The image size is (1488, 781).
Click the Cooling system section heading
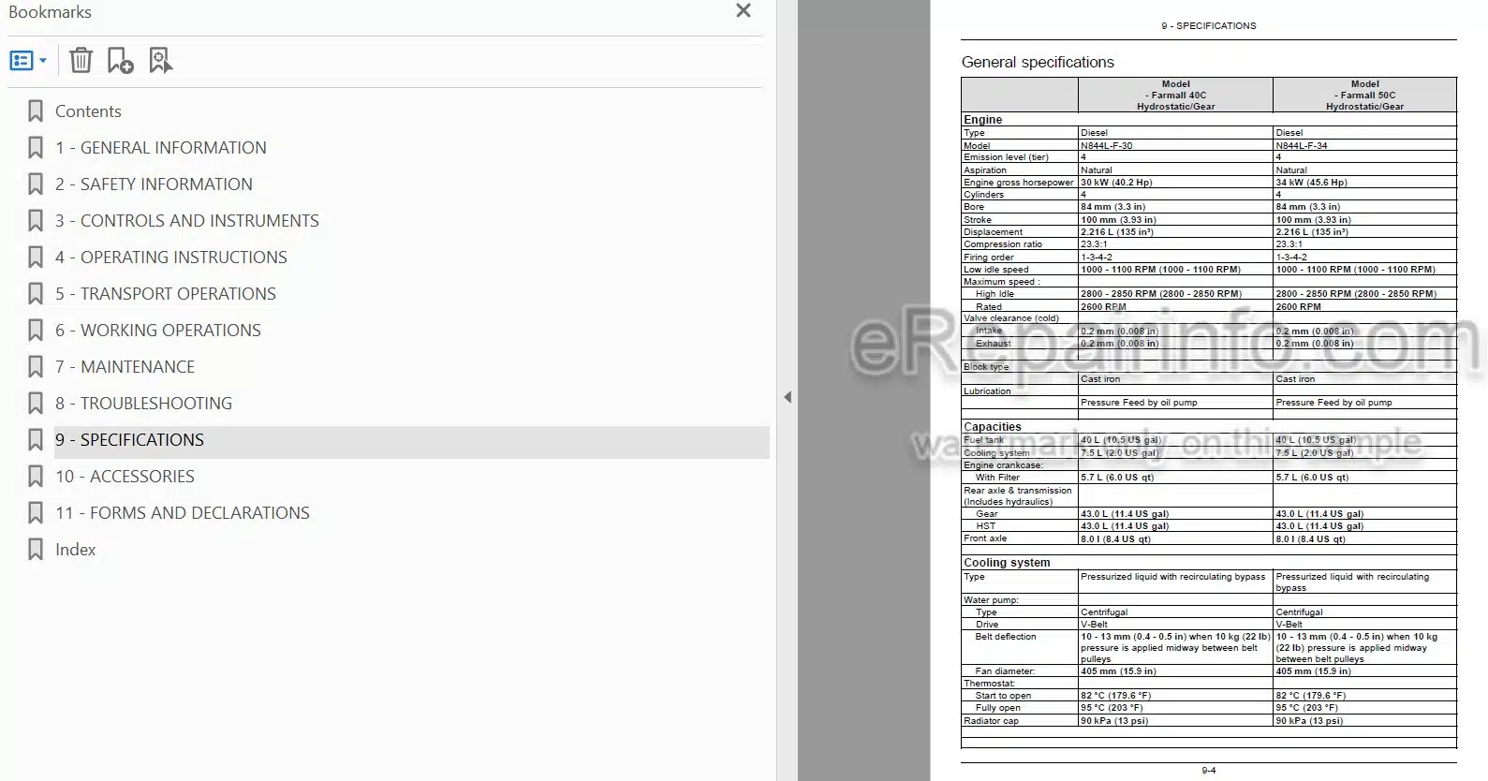(x=1007, y=563)
